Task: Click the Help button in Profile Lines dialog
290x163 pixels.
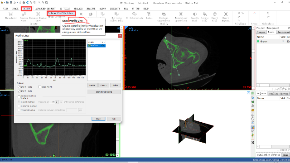Action: pos(114,119)
